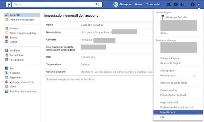Expand the Nome utente row
The image size is (204, 122).
pyautogui.click(x=99, y=32)
